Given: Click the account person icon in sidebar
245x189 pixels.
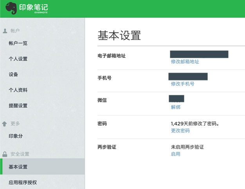Looking at the screenshot, I should point(5,31).
